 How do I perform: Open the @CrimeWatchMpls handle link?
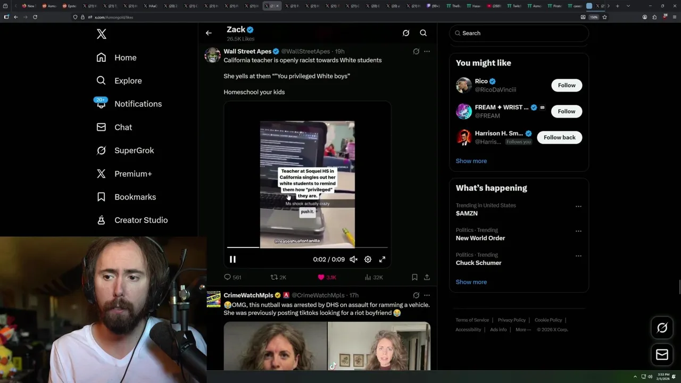point(318,295)
